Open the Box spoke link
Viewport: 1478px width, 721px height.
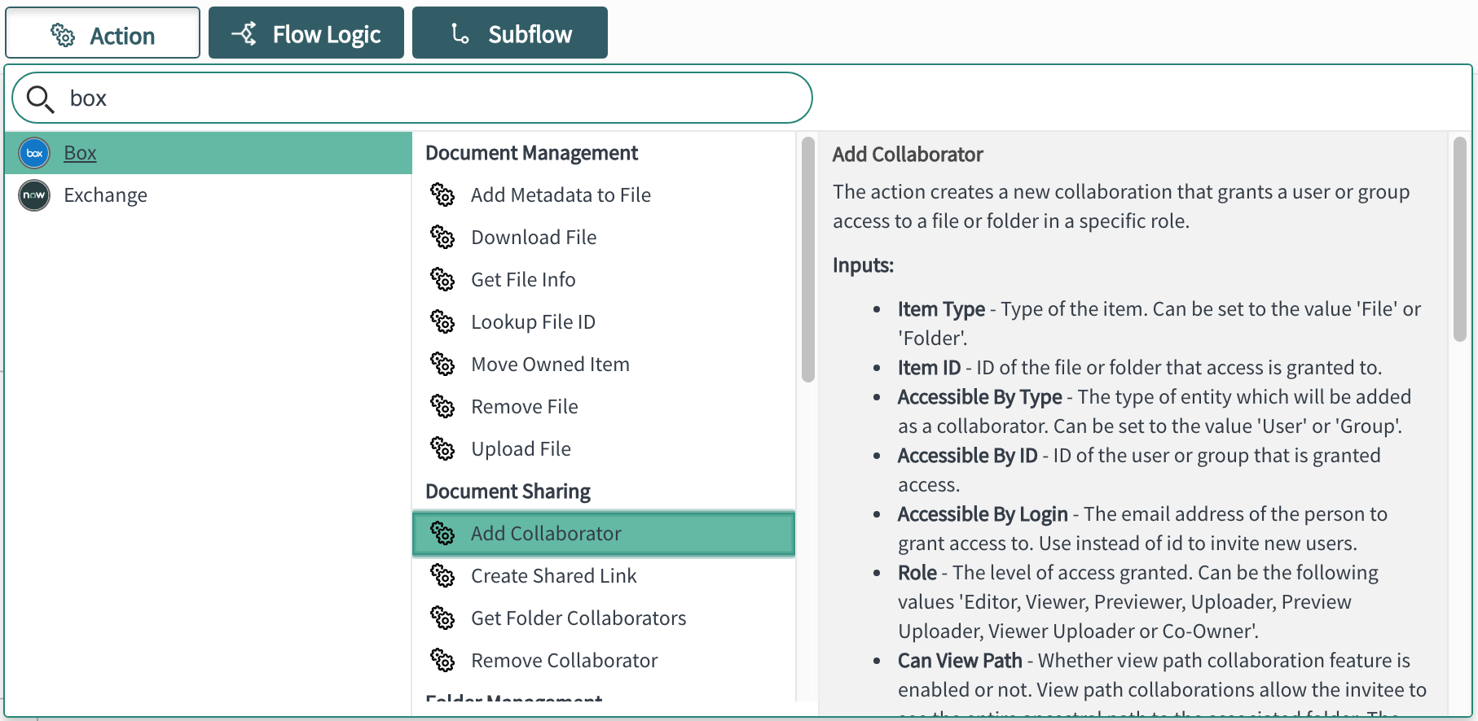click(x=80, y=153)
